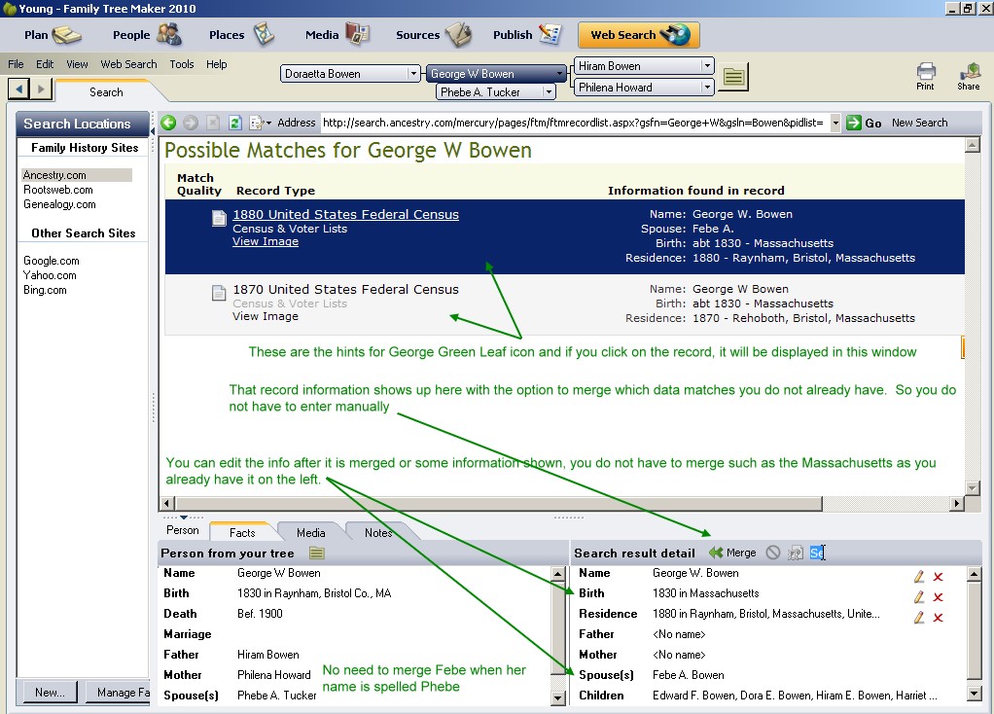994x714 pixels.
Task: Click the Ignore record circle icon
Action: point(773,553)
